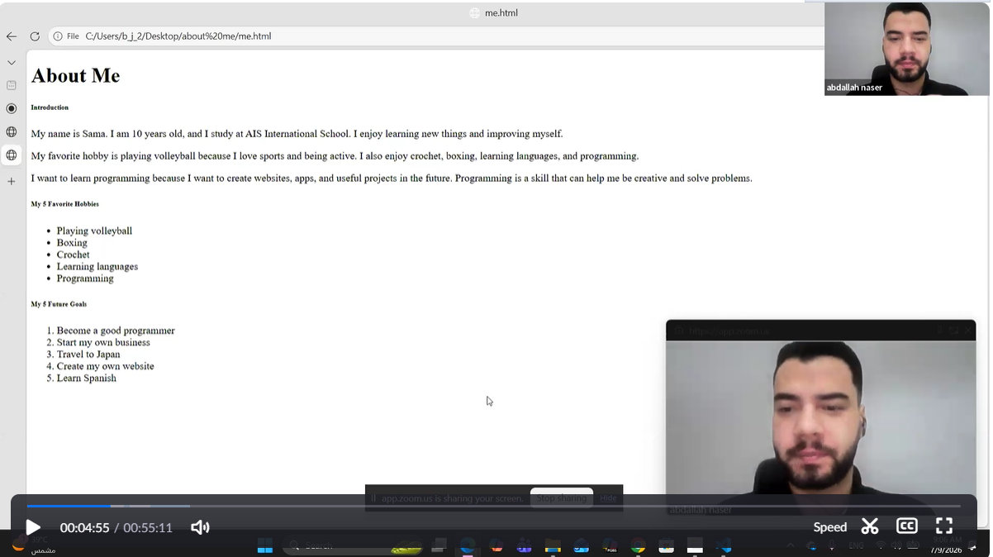Click the 'About Me' heading
Screen dimensions: 993x557
coord(75,76)
